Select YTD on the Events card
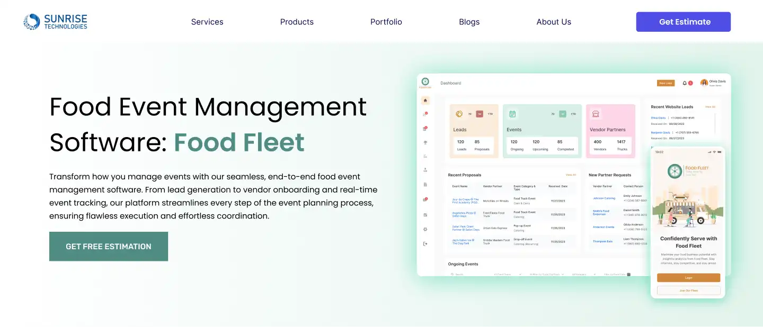This screenshot has width=763, height=327. click(574, 114)
